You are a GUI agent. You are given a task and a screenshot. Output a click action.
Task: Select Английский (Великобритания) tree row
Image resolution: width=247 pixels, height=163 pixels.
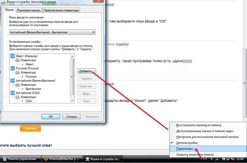pos(35,80)
